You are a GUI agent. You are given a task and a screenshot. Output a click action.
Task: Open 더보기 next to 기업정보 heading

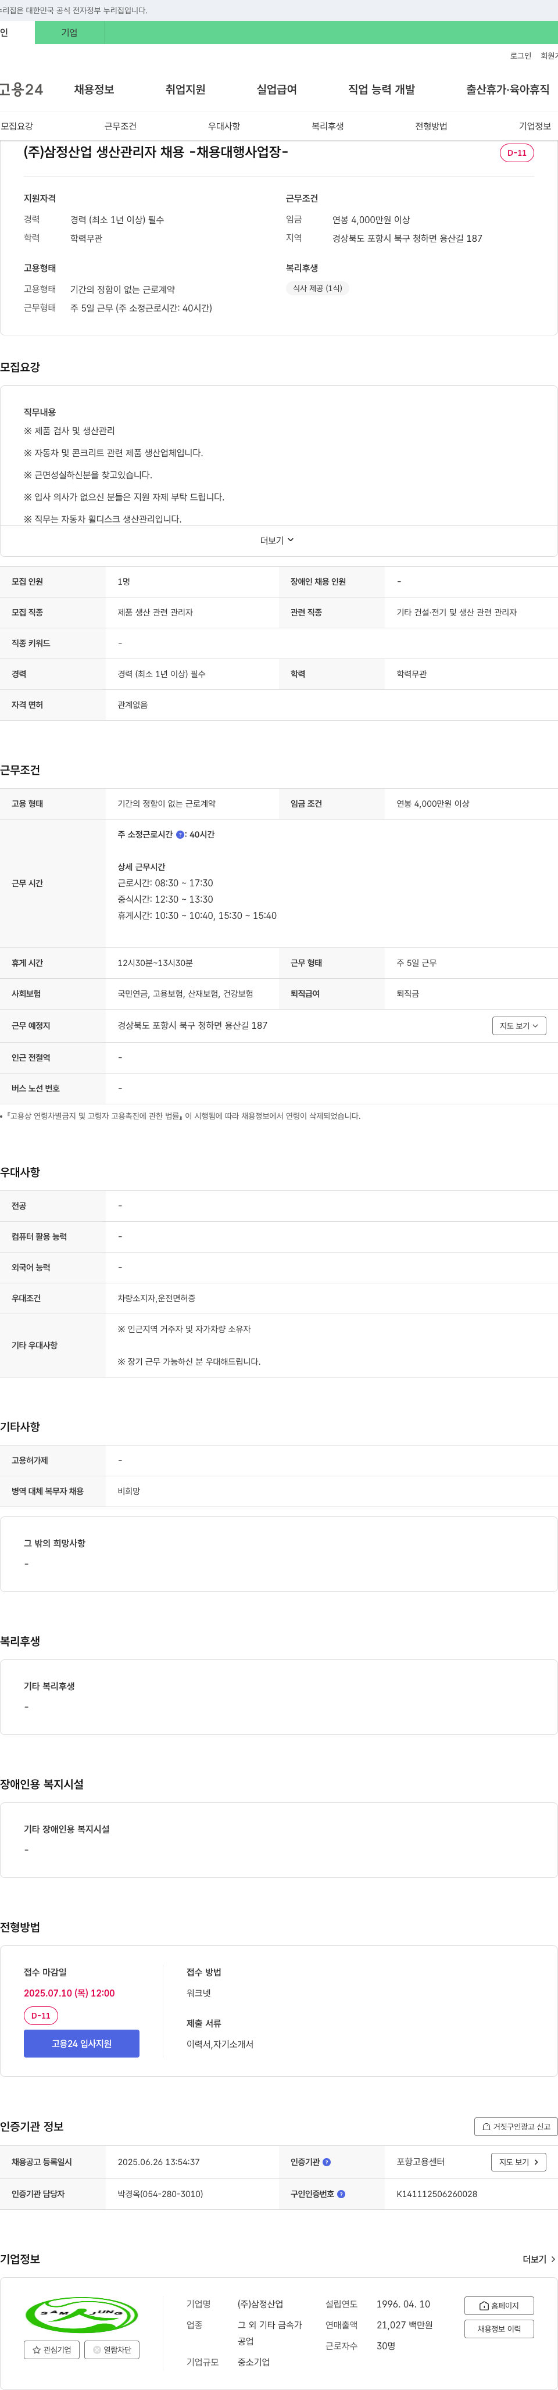click(x=538, y=2259)
